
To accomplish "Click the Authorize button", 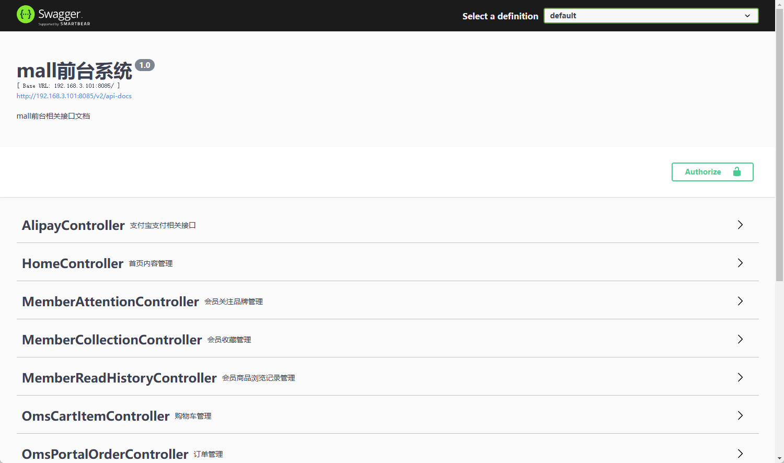I will click(712, 172).
